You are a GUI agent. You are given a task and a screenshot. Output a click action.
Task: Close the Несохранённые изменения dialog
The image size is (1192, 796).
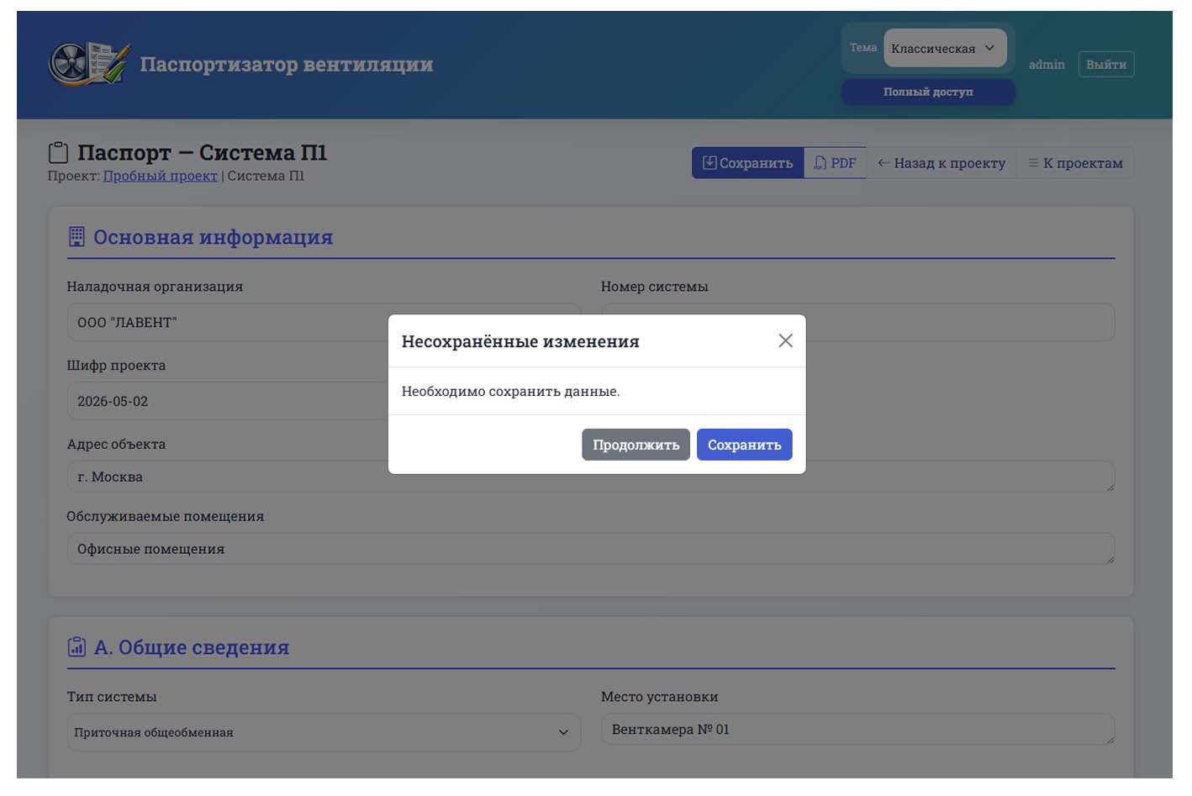click(x=785, y=340)
